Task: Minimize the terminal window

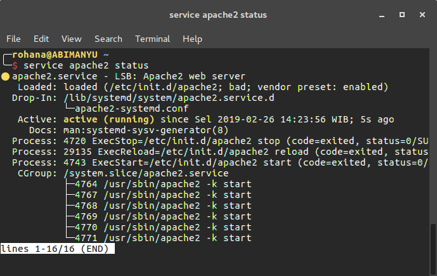Action: pyautogui.click(x=382, y=15)
